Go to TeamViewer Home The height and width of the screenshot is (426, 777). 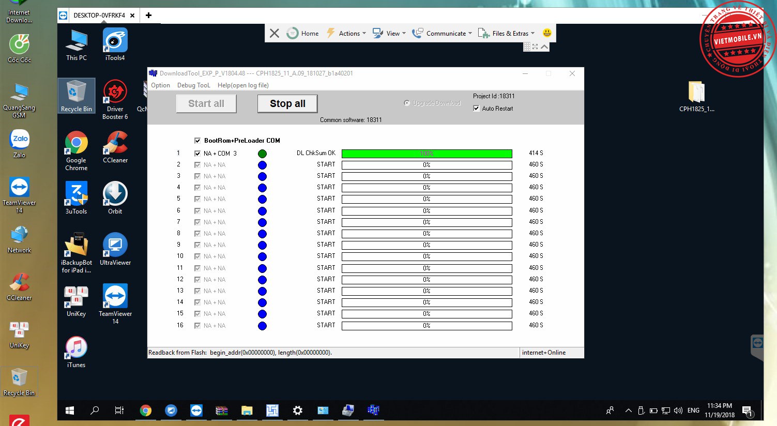(x=303, y=33)
